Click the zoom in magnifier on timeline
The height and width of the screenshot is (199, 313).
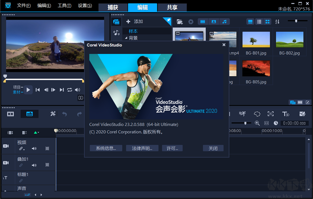pos(257,123)
